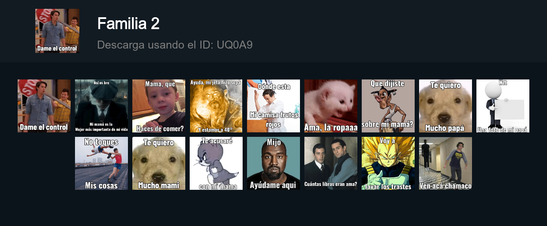Image resolution: width=547 pixels, height=226 pixels.
Task: Click the 'Descarga usando el ID: UQ0A9' text
Action: click(x=175, y=45)
